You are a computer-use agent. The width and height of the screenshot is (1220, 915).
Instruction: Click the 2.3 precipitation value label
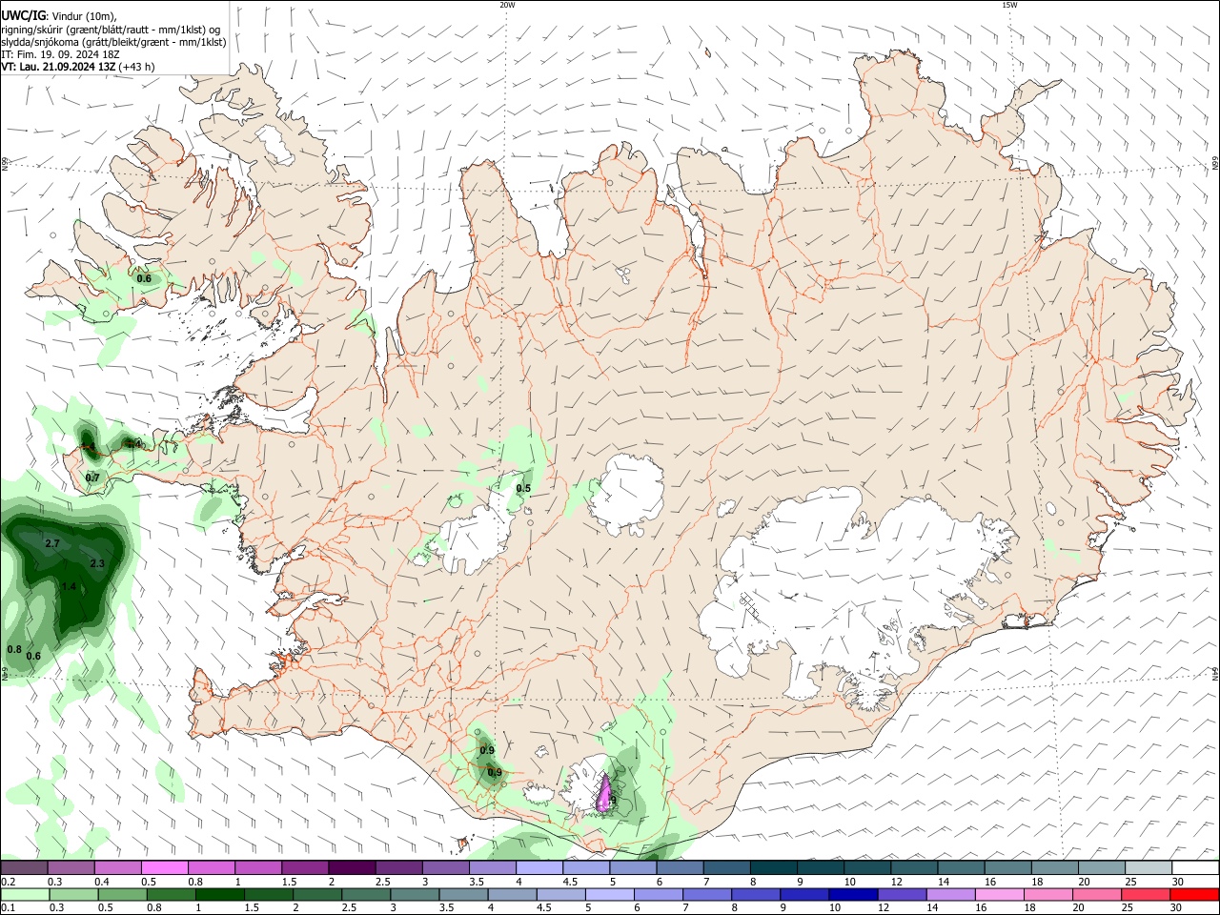pyautogui.click(x=97, y=563)
